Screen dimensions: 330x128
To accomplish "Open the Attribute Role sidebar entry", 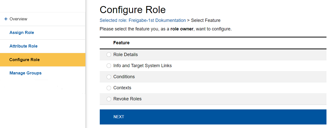I will (x=23, y=46).
